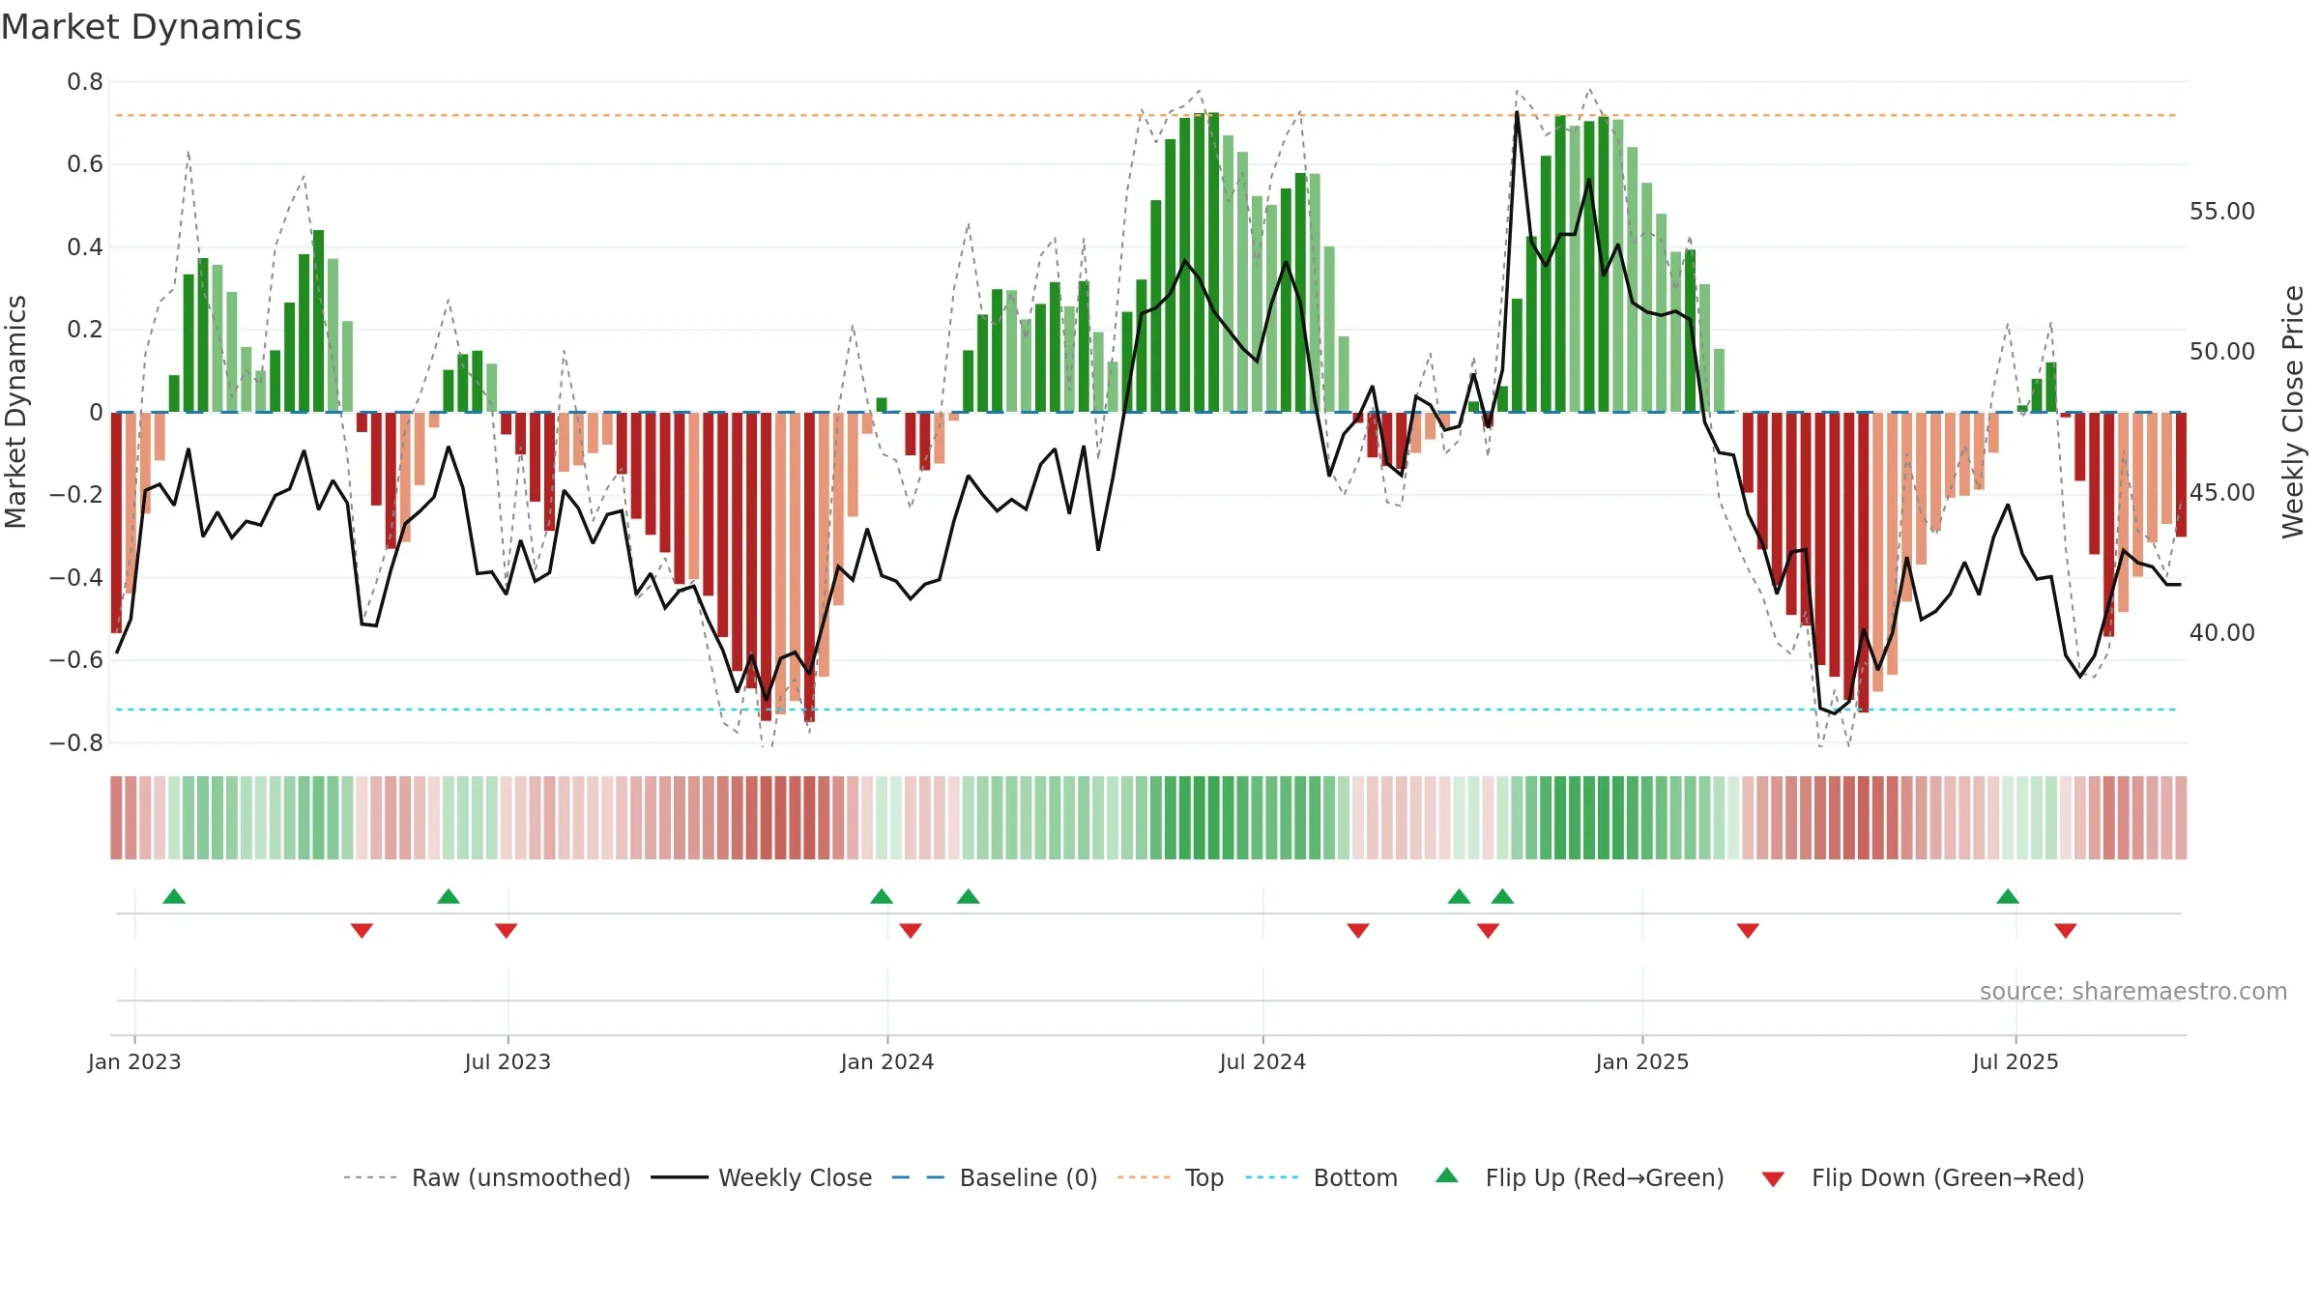Click the 'Jan 2024' x-axis label
Screen dimensions: 2320x1305
887,1061
